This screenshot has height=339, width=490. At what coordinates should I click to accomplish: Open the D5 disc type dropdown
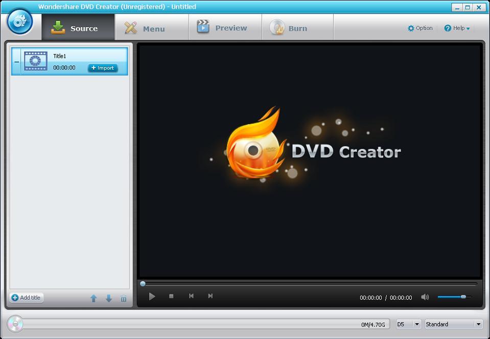click(408, 324)
